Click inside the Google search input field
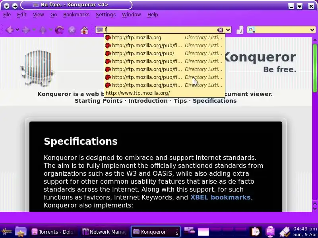The width and height of the screenshot is (318, 238). [282, 30]
